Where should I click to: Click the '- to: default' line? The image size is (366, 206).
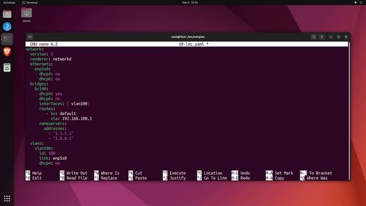click(x=61, y=113)
